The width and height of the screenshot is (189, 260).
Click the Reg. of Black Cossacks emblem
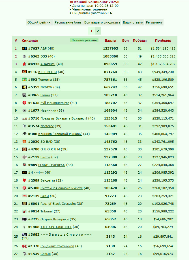tap(24, 203)
